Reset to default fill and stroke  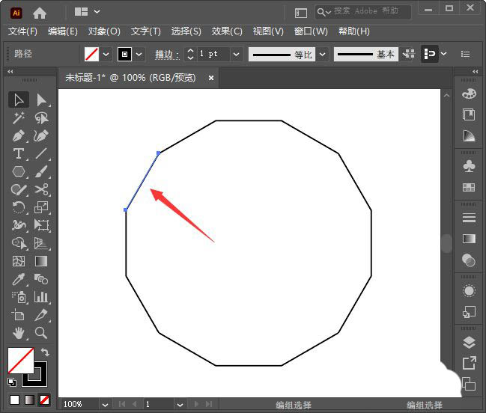point(13,382)
